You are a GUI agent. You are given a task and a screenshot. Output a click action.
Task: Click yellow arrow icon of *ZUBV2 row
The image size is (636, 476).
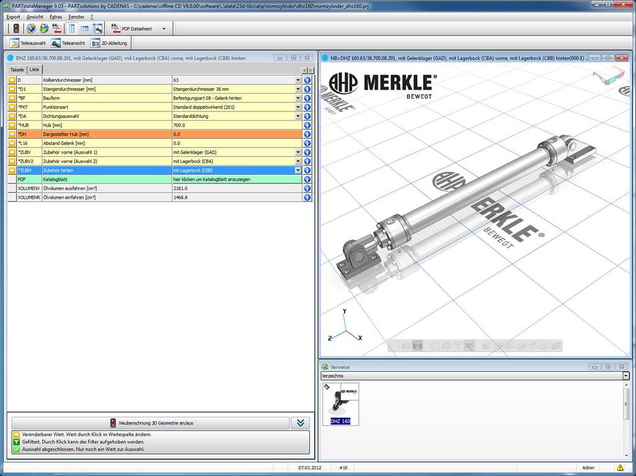coord(12,161)
